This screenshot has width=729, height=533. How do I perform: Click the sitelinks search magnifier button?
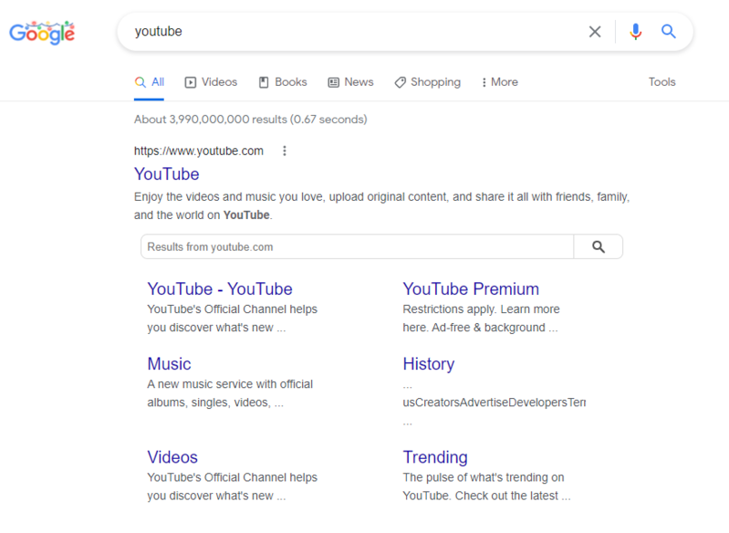click(x=599, y=246)
